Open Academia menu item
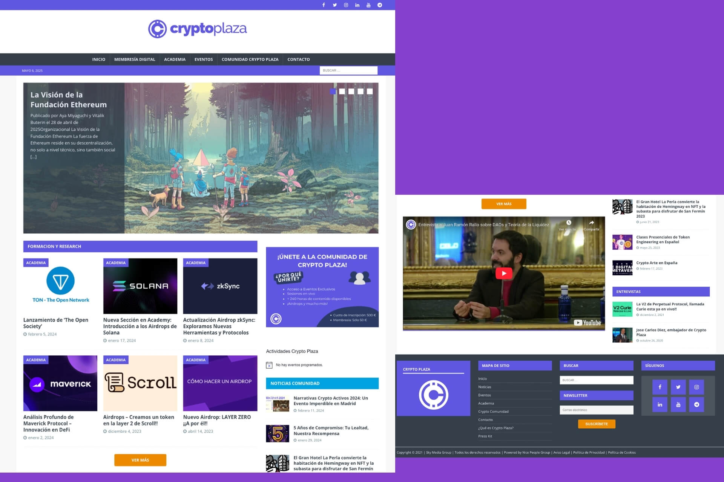This screenshot has height=482, width=724. pyautogui.click(x=175, y=59)
